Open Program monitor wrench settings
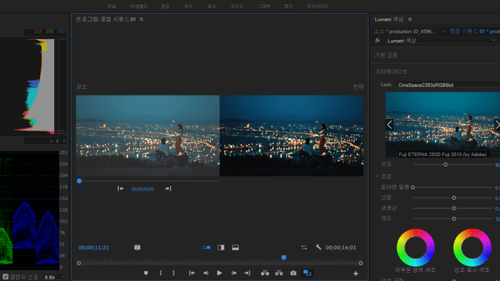 (x=318, y=247)
